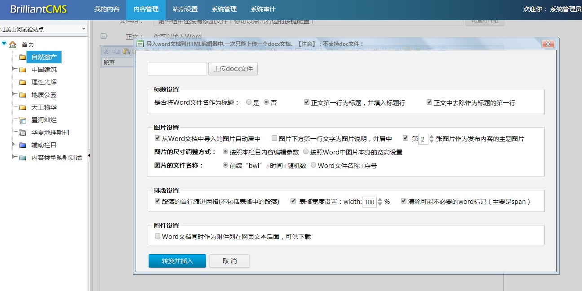Click the home icon beside 首页
Screen dimensions: 582x291
coord(13,44)
